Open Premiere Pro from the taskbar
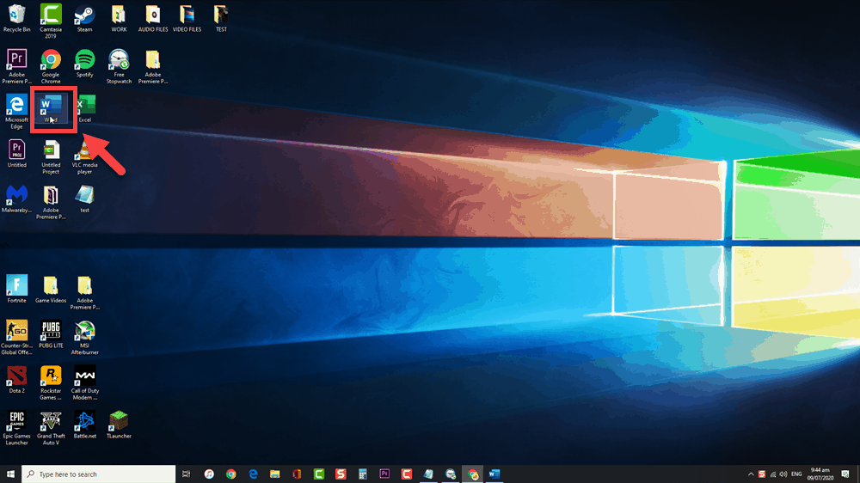The width and height of the screenshot is (860, 483). point(384,474)
